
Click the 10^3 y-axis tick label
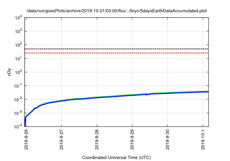[19, 31]
